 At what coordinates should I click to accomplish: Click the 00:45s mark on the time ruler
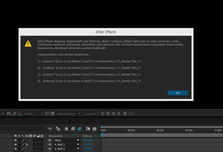(189, 130)
